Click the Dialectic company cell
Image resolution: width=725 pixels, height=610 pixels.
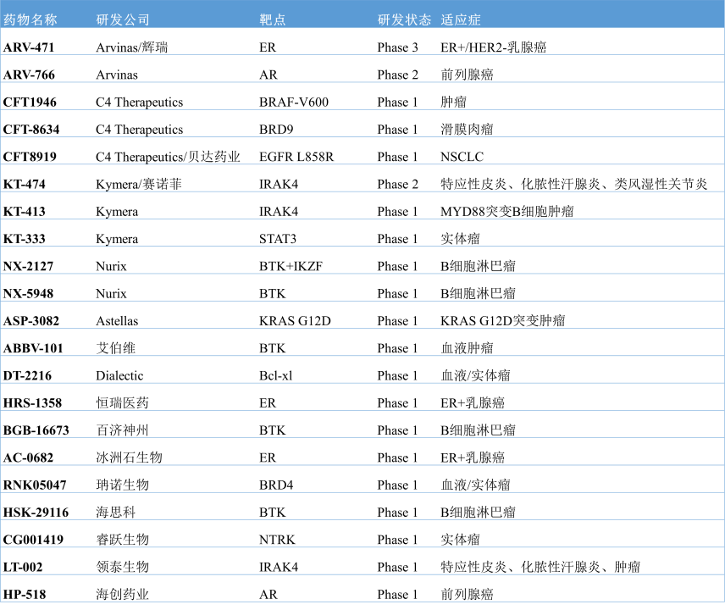119,375
